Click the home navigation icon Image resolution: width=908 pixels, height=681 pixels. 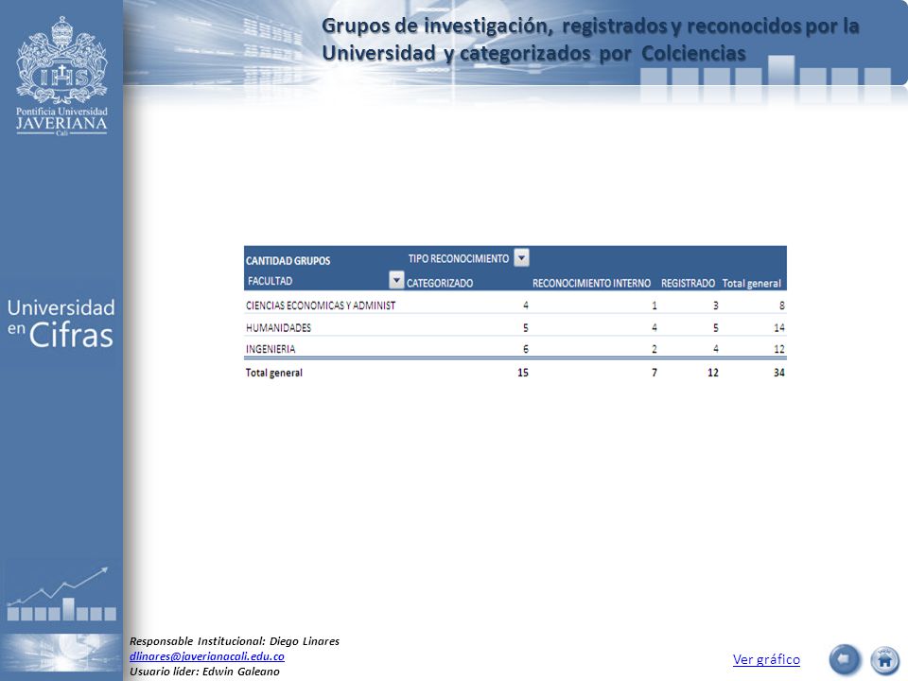coord(885,660)
